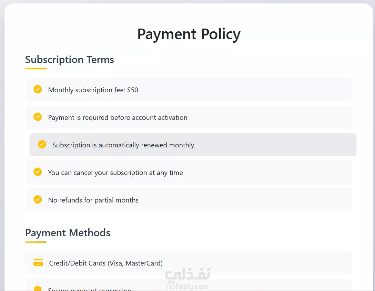Click the check icon beside Subscription is automatically renewed
Screen dimensions: 375x291
(x=42, y=144)
